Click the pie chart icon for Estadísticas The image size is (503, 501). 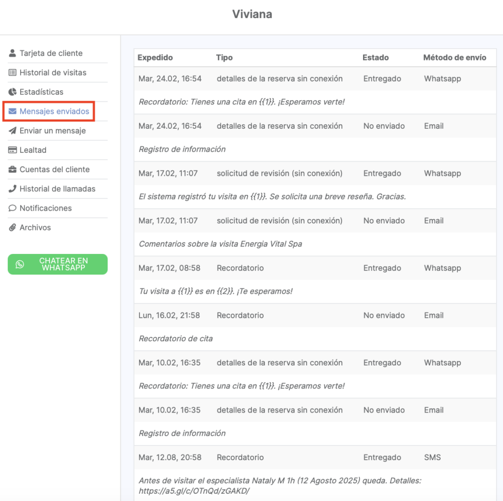click(12, 92)
